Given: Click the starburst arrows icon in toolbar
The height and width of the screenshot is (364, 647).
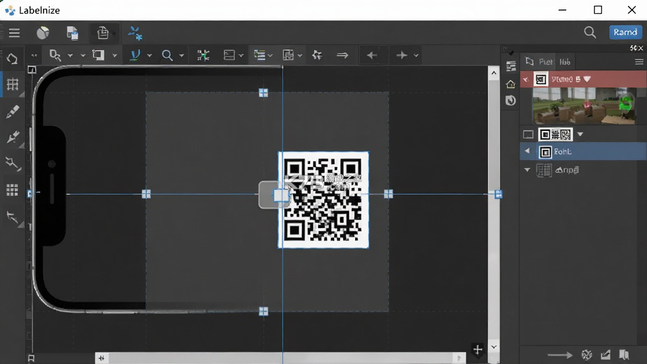Looking at the screenshot, I should coord(317,55).
